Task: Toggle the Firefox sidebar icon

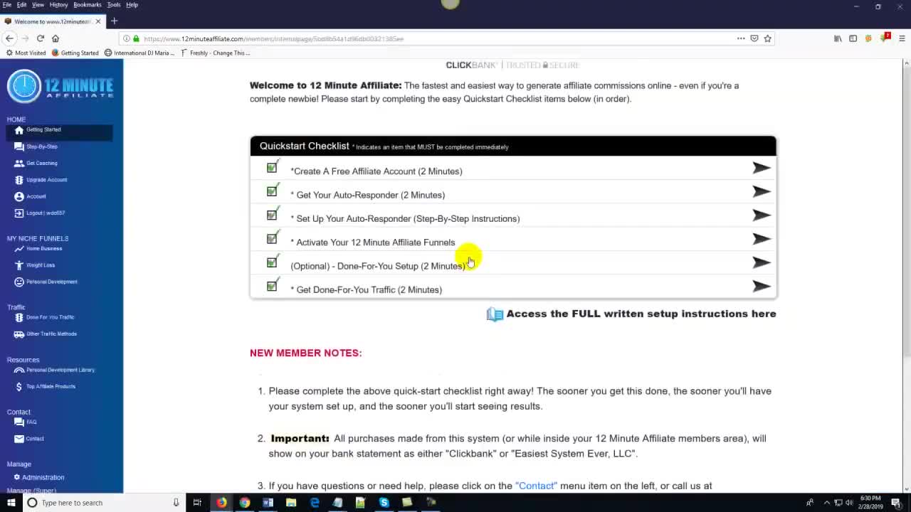Action: coord(853,38)
